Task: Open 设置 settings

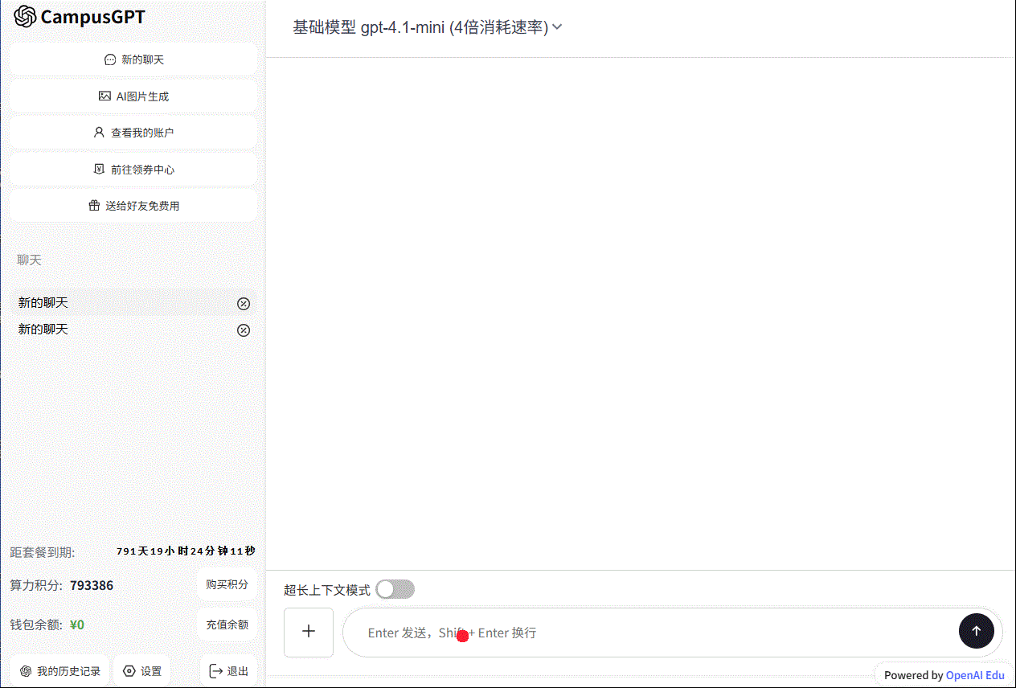Action: [142, 671]
